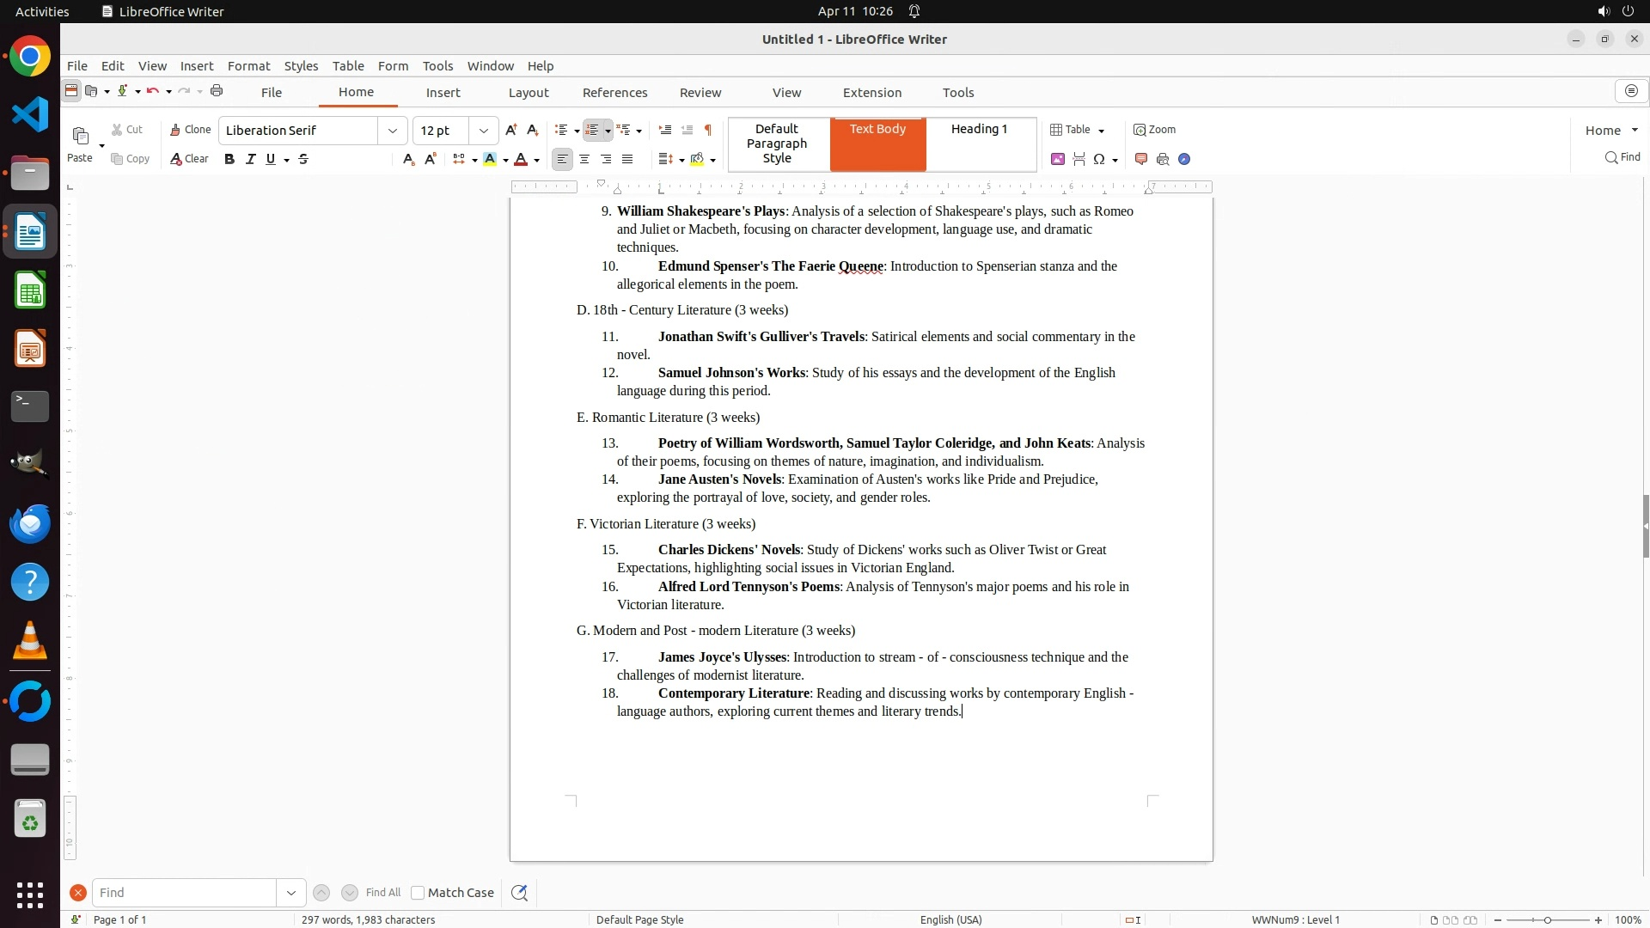Open the Format menu
The width and height of the screenshot is (1650, 928).
(x=248, y=66)
